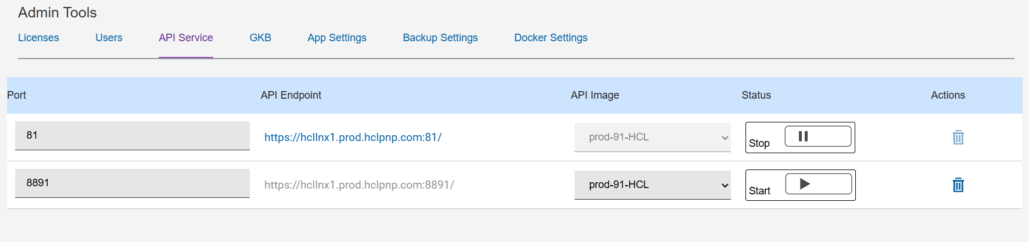
Task: Click the Port column header
Action: [16, 95]
